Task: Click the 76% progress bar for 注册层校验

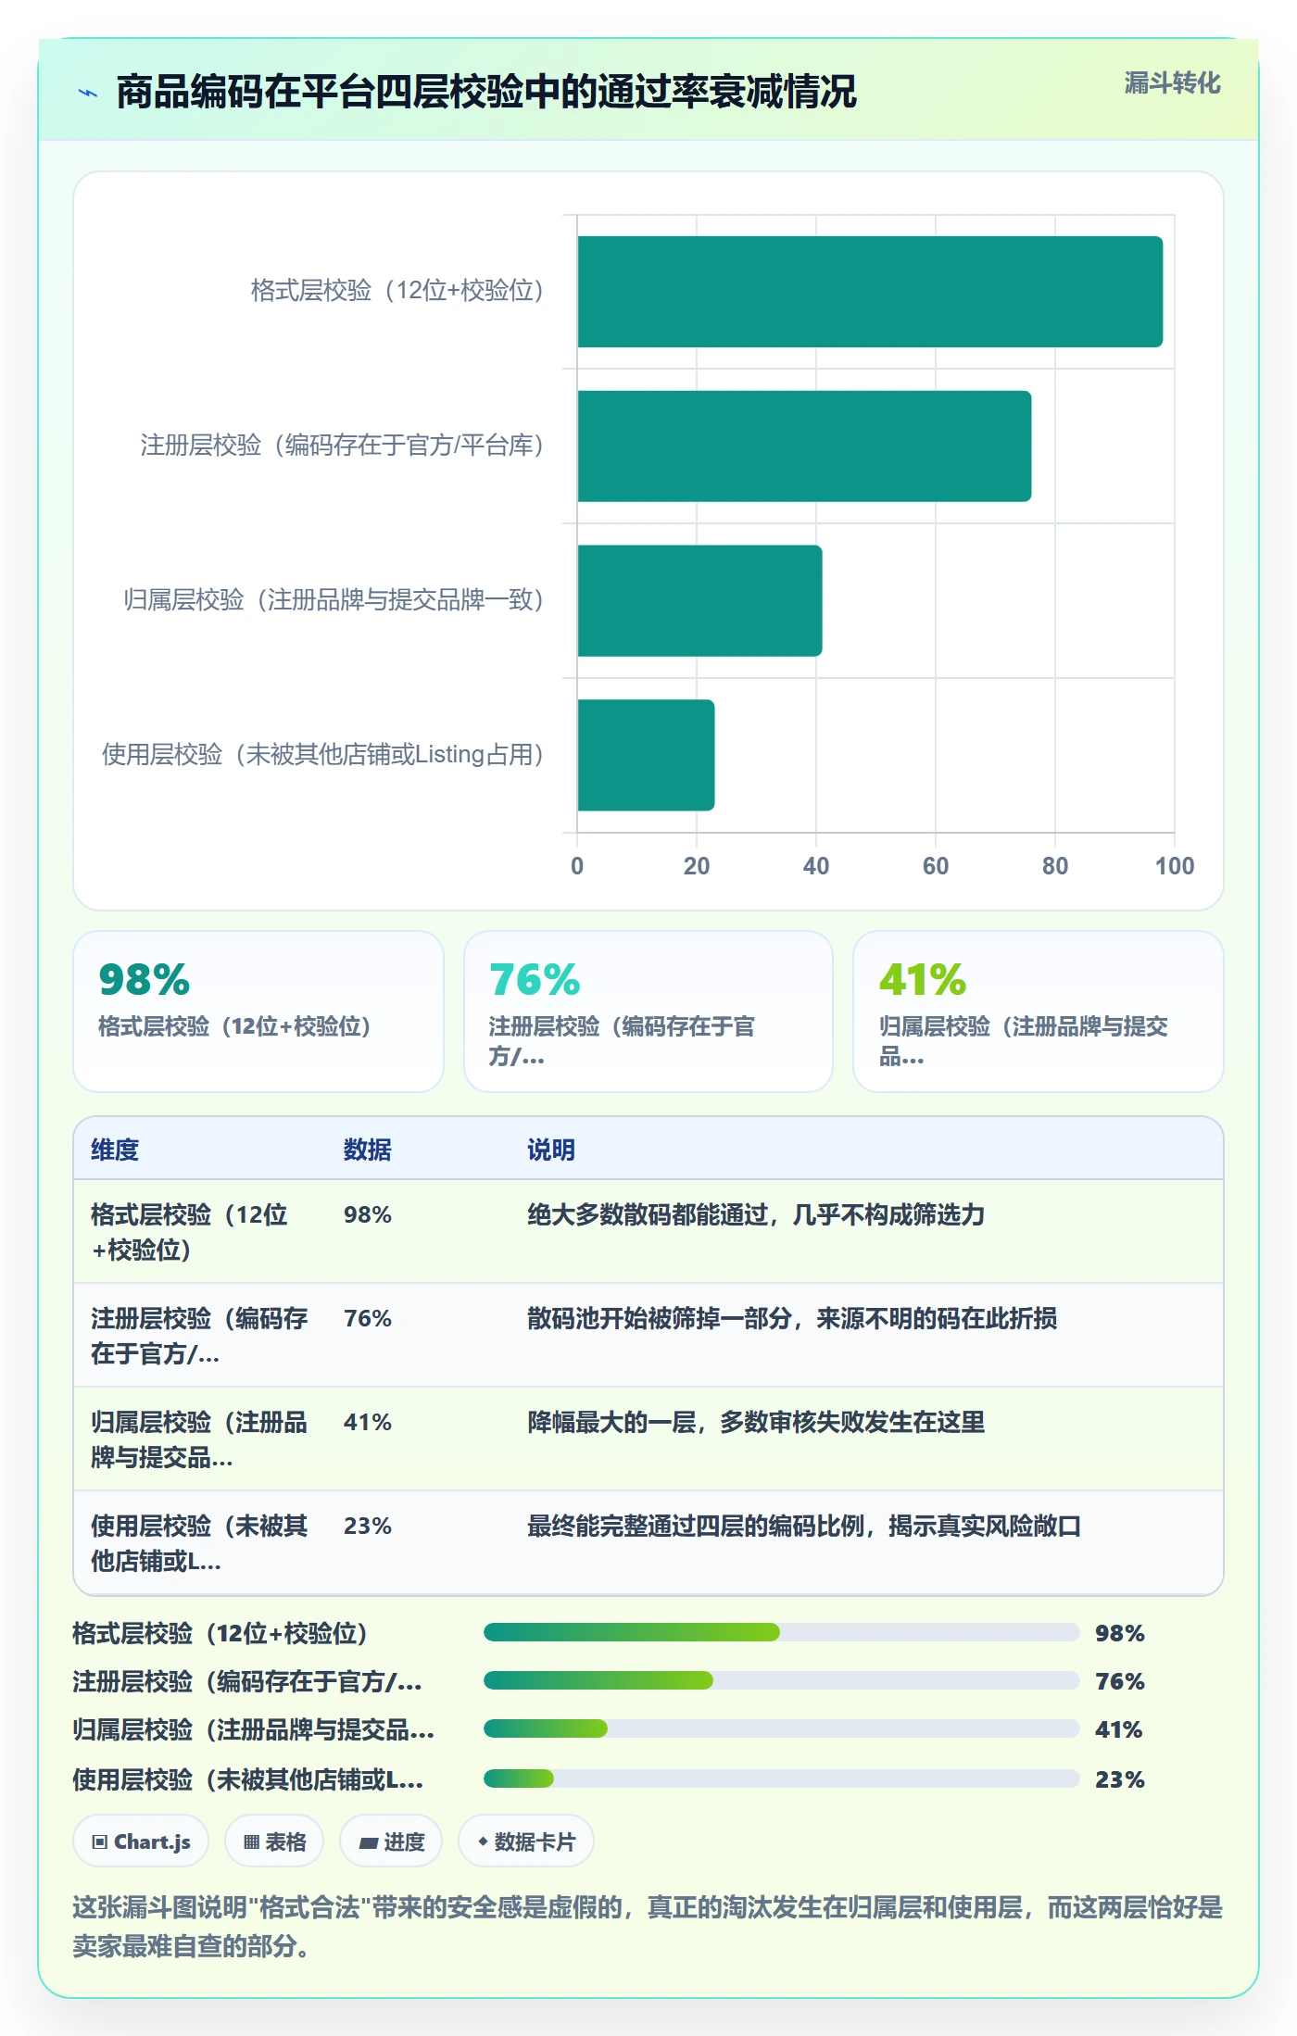Action: pyautogui.click(x=782, y=1680)
